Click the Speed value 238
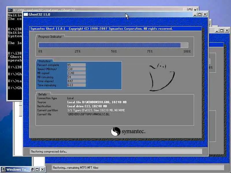 coord(77,69)
